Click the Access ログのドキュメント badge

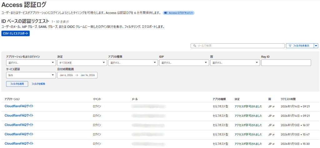pyautogui.click(x=179, y=13)
